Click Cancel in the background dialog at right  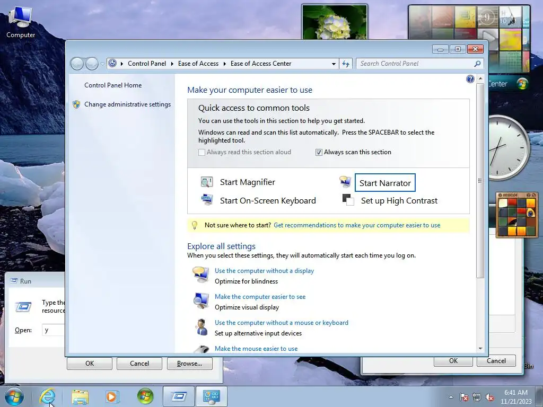pos(496,360)
